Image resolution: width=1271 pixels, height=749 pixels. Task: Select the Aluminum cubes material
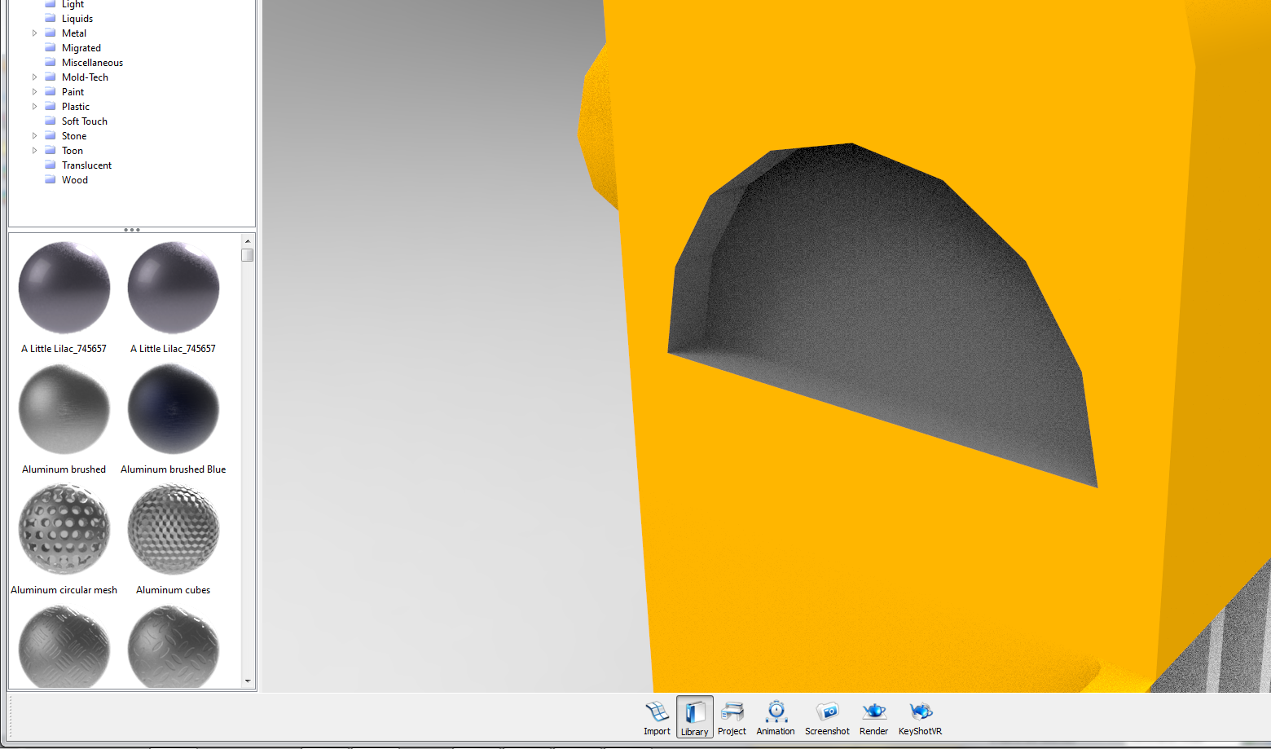tap(173, 530)
